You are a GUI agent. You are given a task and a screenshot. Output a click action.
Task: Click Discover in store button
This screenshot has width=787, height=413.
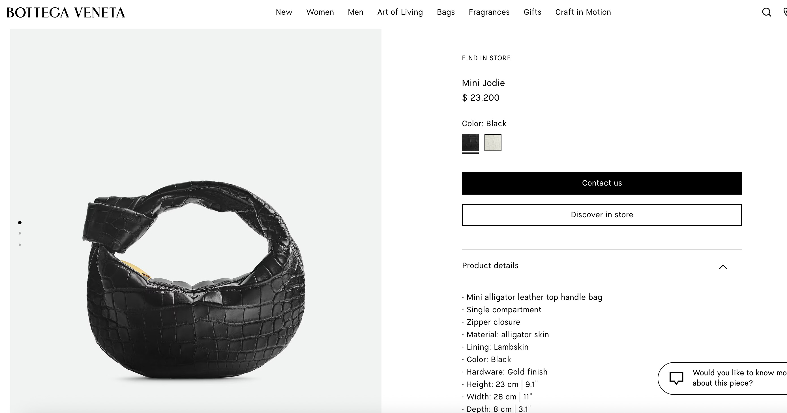[602, 215]
